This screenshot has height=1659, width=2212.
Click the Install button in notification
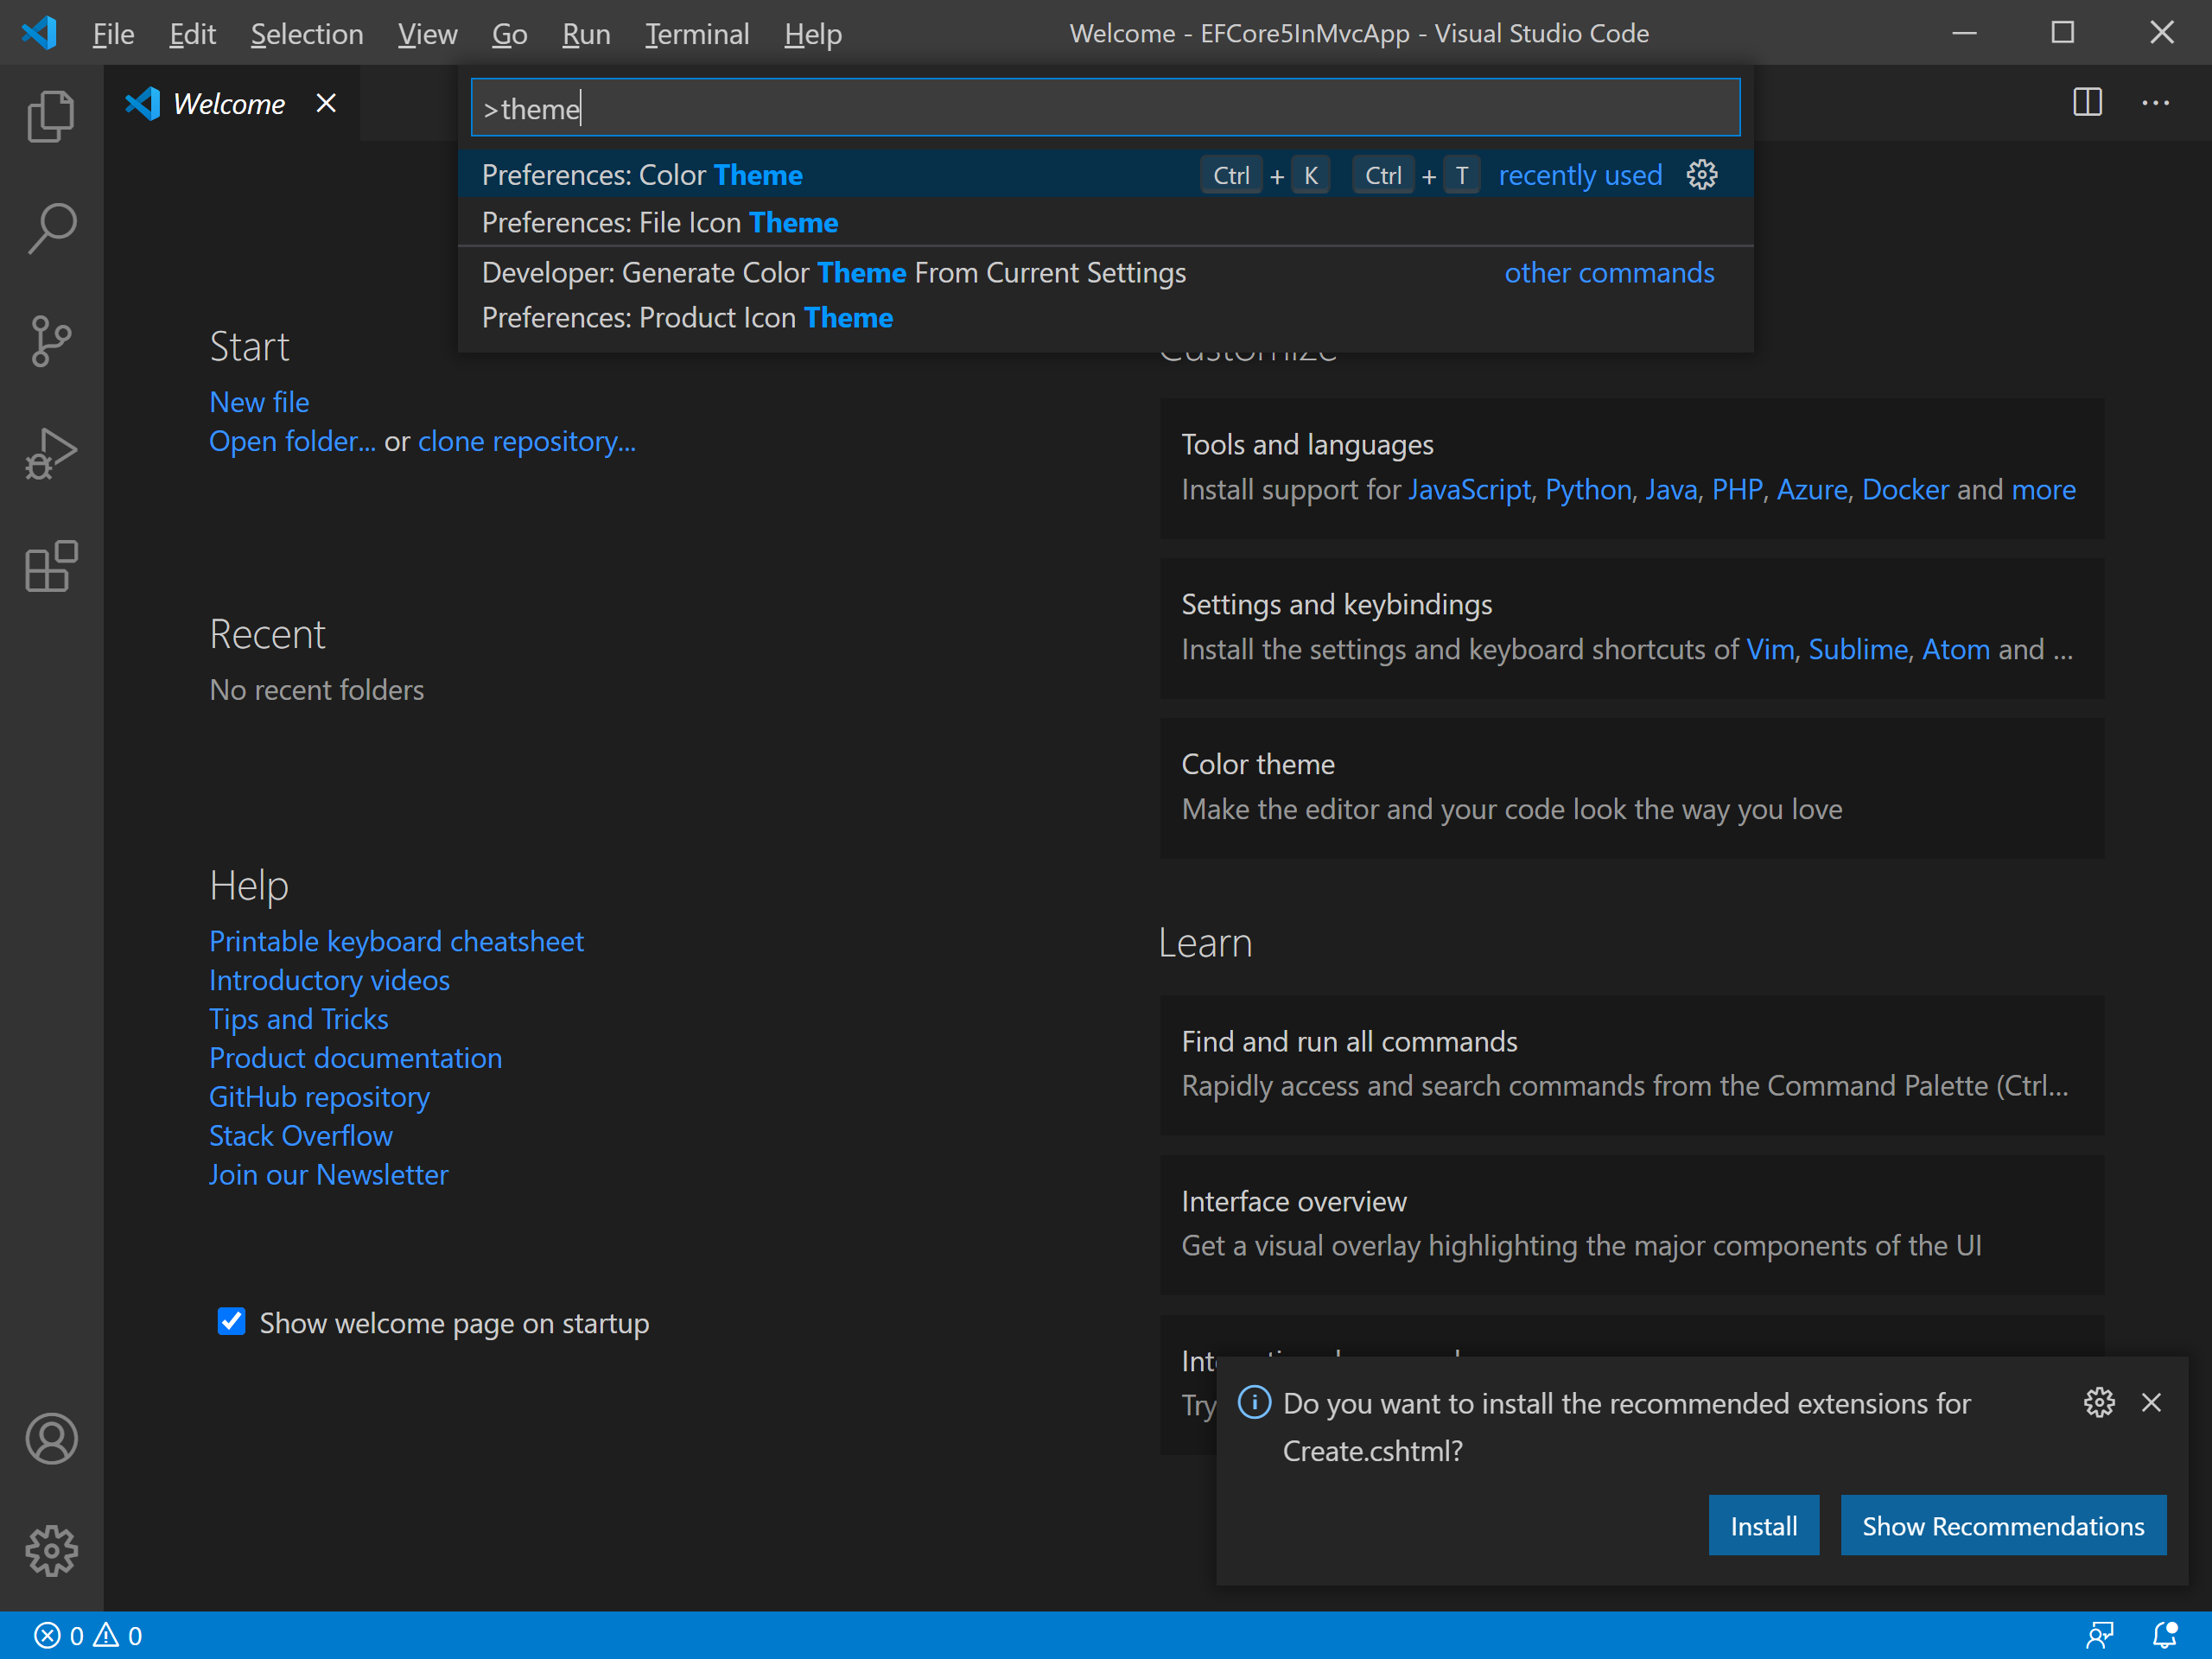pyautogui.click(x=1763, y=1525)
